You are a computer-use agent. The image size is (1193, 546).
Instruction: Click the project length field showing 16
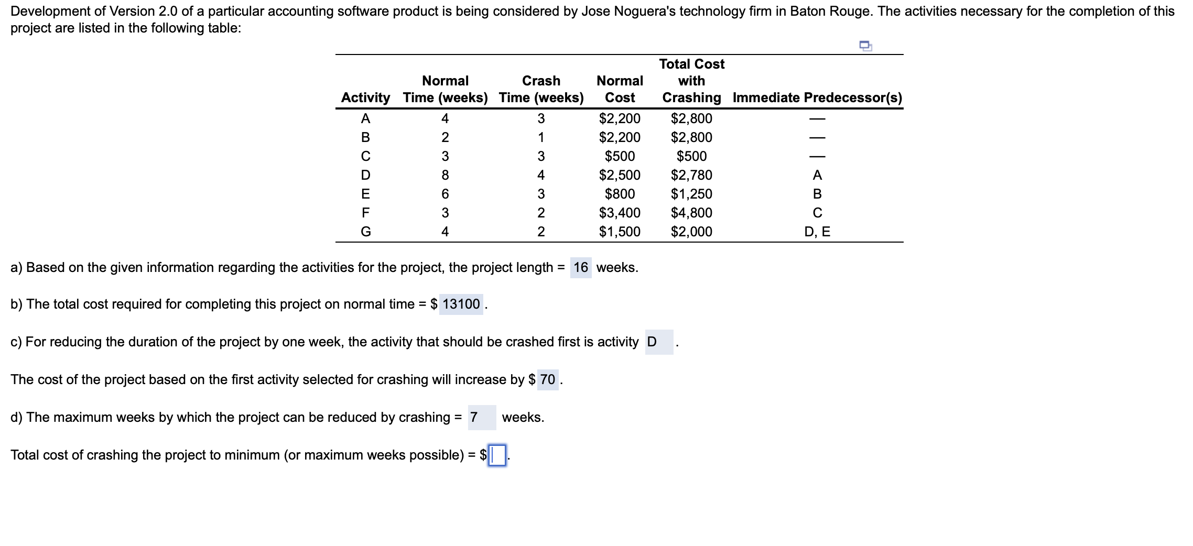click(580, 268)
